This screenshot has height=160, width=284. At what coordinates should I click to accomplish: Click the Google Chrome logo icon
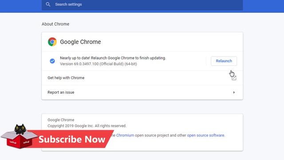[x=52, y=42]
